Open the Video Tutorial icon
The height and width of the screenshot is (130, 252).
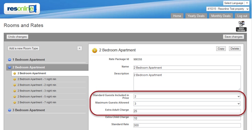241,26
